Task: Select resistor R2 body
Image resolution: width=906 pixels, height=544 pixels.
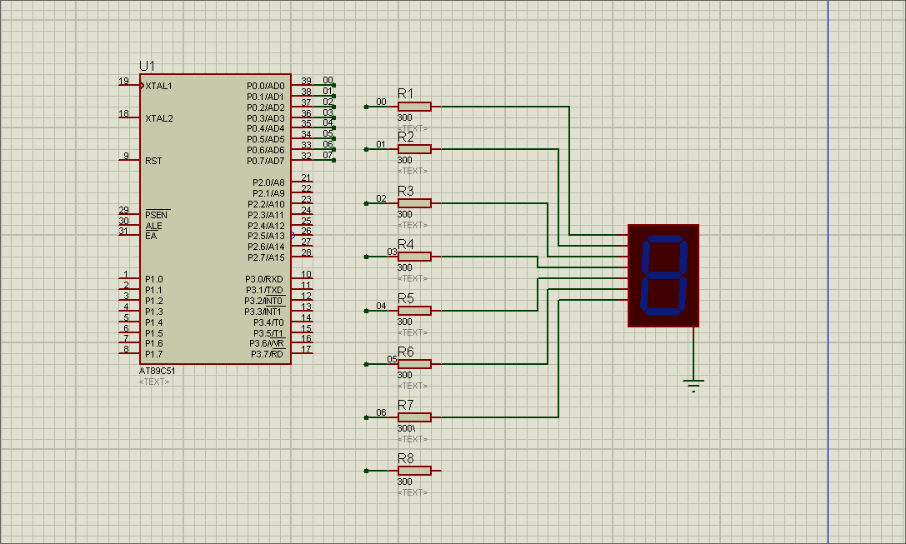Action: [414, 150]
